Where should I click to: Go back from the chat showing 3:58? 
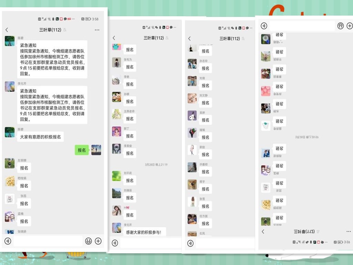click(7, 30)
